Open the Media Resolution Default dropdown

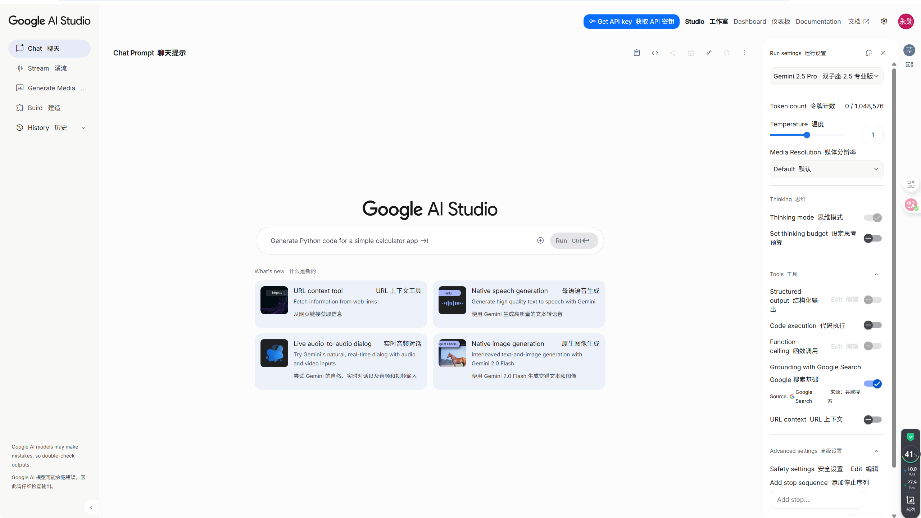[x=826, y=169]
